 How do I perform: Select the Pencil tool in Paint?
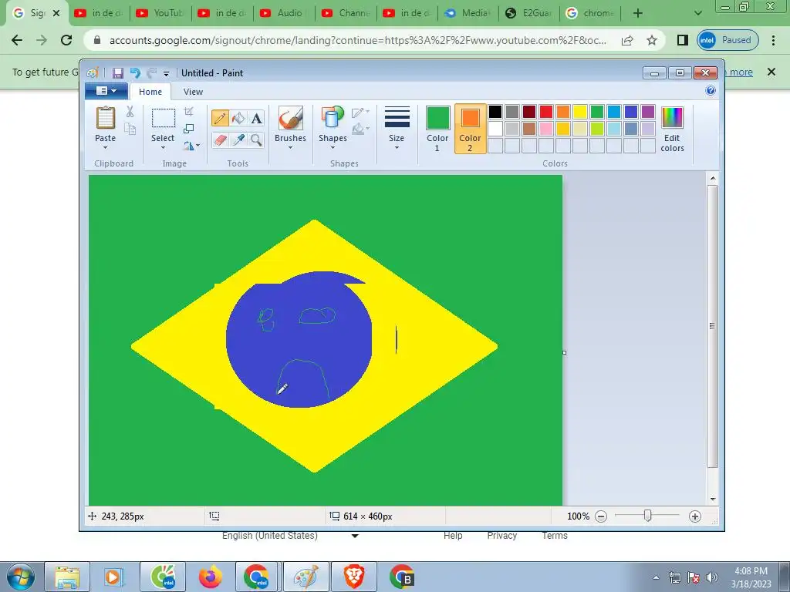point(220,118)
